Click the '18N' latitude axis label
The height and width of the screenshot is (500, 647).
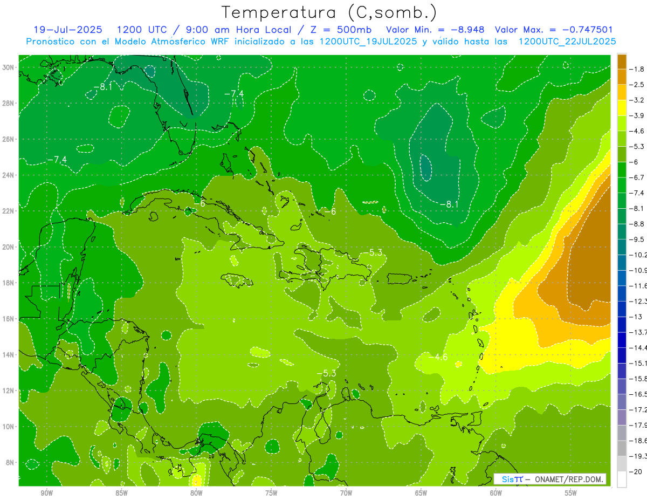(8, 283)
